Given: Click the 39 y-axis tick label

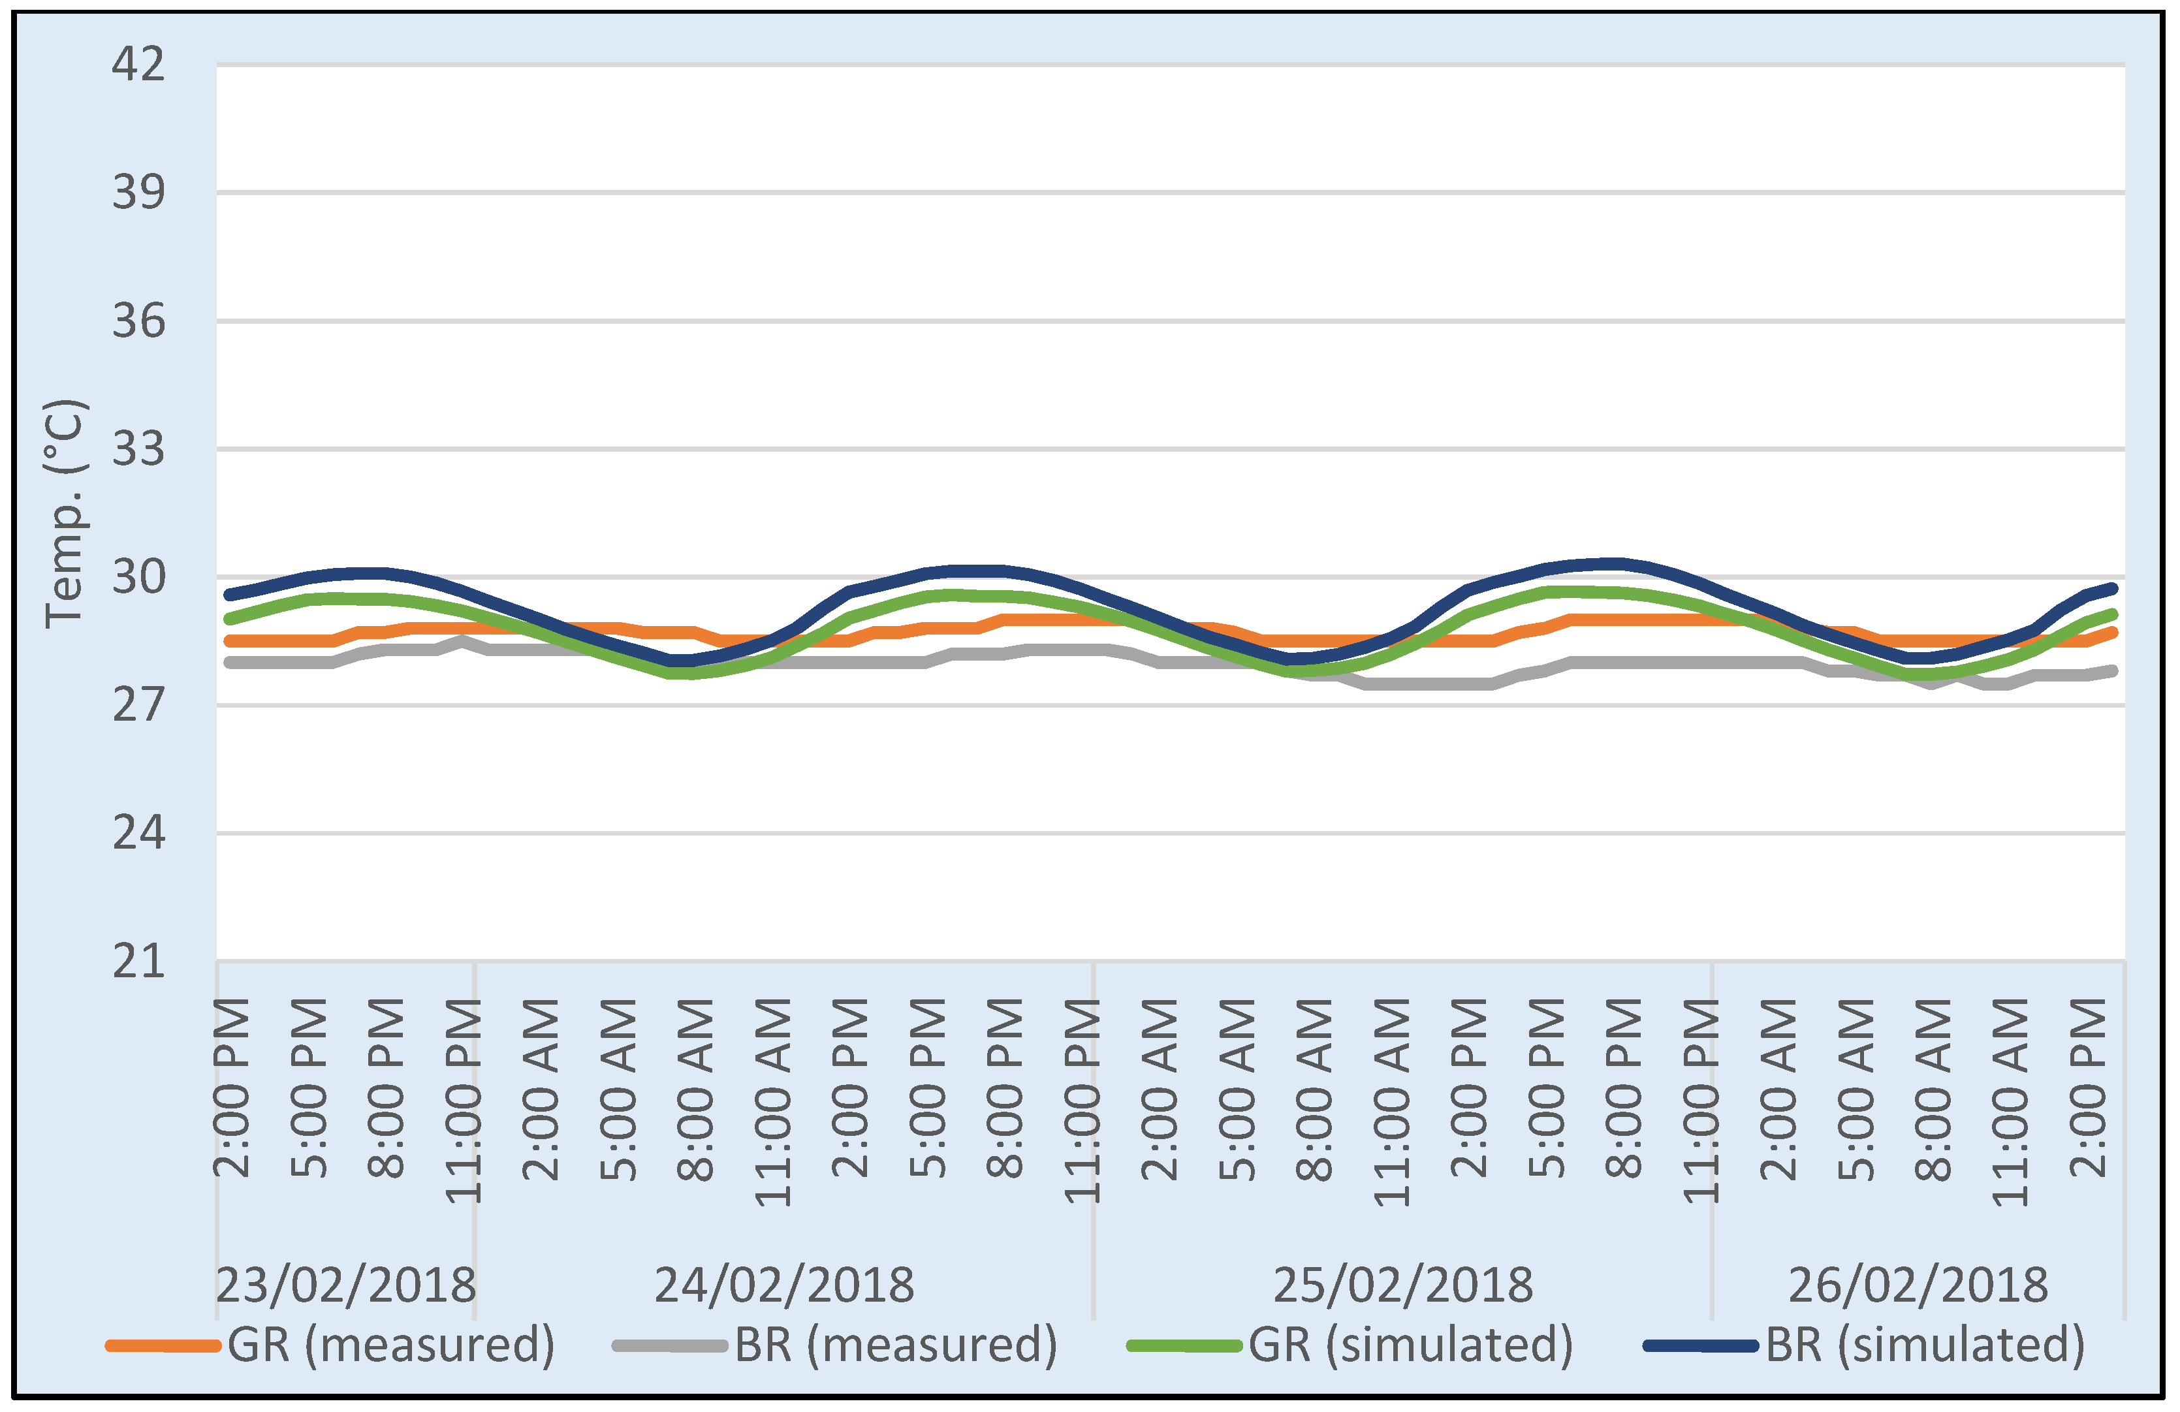Looking at the screenshot, I should (138, 193).
